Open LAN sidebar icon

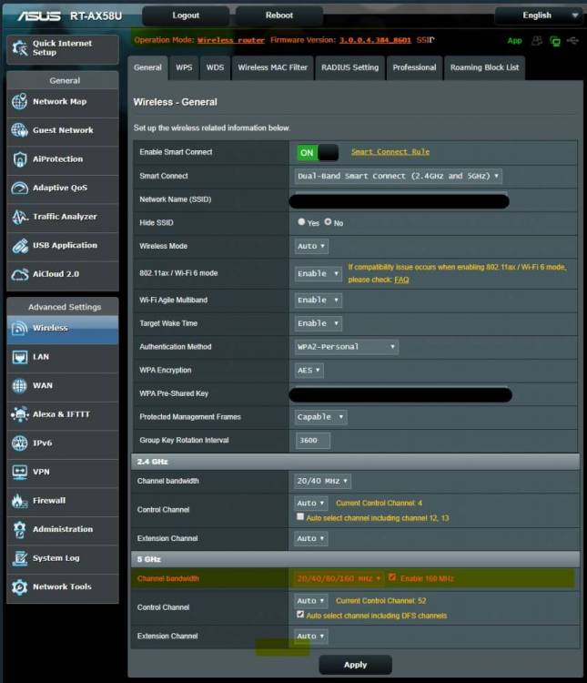click(x=20, y=357)
